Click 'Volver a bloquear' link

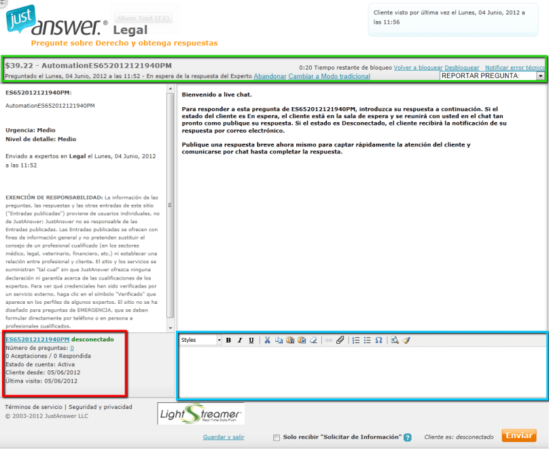(418, 68)
